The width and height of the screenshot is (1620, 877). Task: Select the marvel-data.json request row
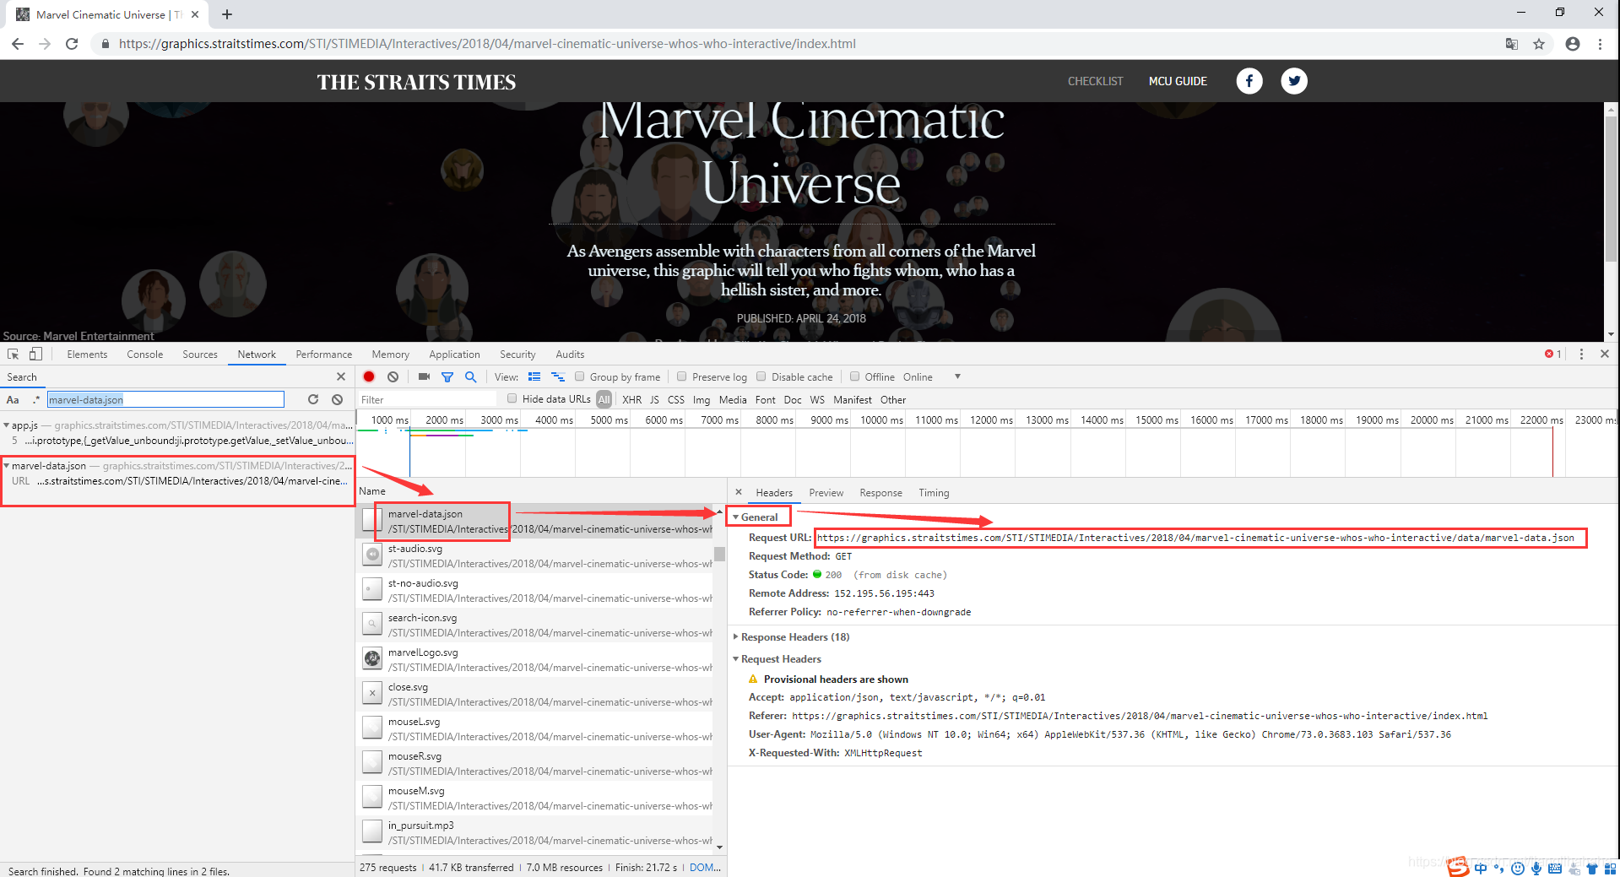(x=536, y=522)
